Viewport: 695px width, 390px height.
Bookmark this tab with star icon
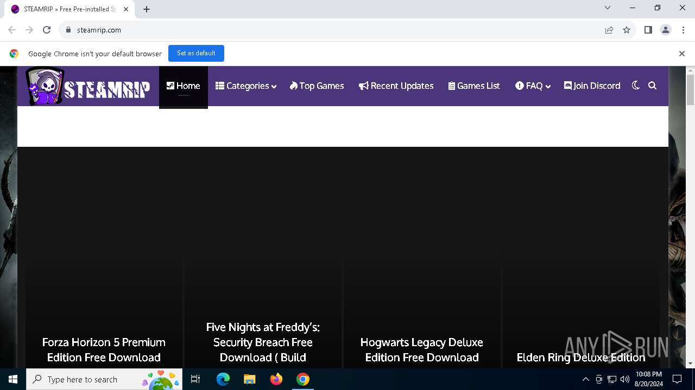point(627,30)
